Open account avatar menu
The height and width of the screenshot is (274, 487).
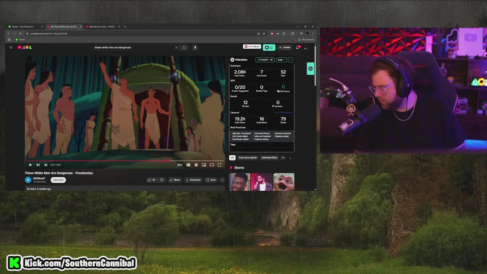(306, 48)
